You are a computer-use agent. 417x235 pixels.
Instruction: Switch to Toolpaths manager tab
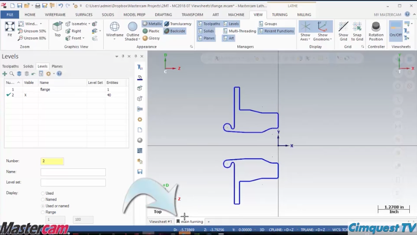[10, 67]
